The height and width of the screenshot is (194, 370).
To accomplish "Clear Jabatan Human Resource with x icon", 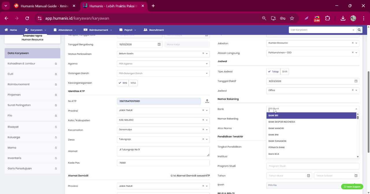I will tap(353, 43).
